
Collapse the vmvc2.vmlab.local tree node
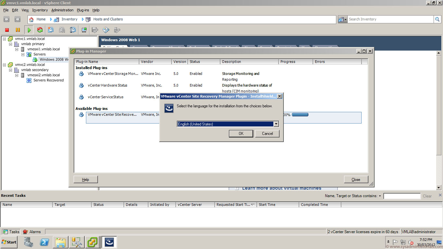pos(4,65)
